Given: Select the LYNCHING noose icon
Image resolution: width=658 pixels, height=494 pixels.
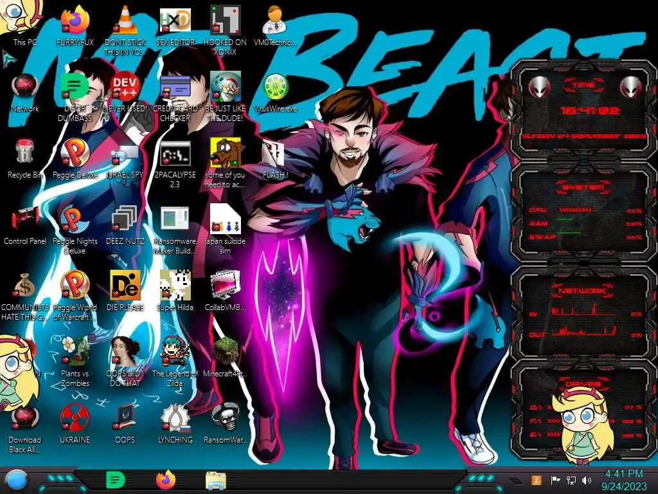Looking at the screenshot, I should click(175, 425).
